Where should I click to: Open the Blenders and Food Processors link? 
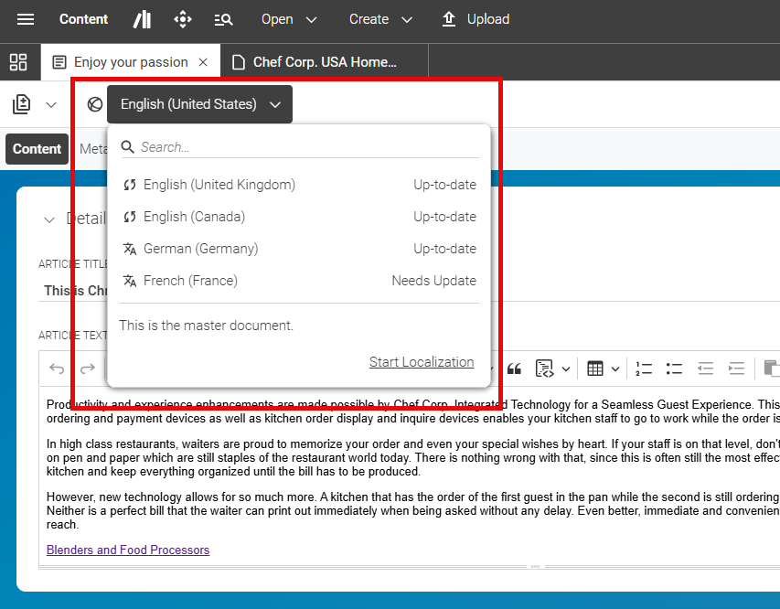coord(128,550)
